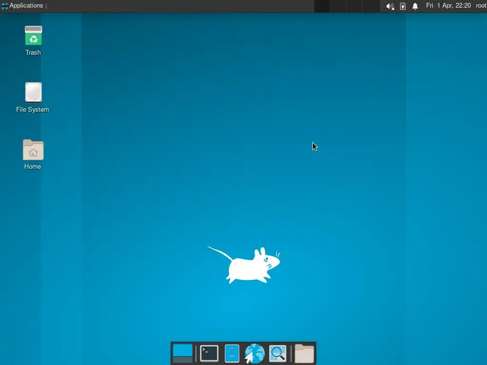Select the "Trash" label text

tap(33, 52)
